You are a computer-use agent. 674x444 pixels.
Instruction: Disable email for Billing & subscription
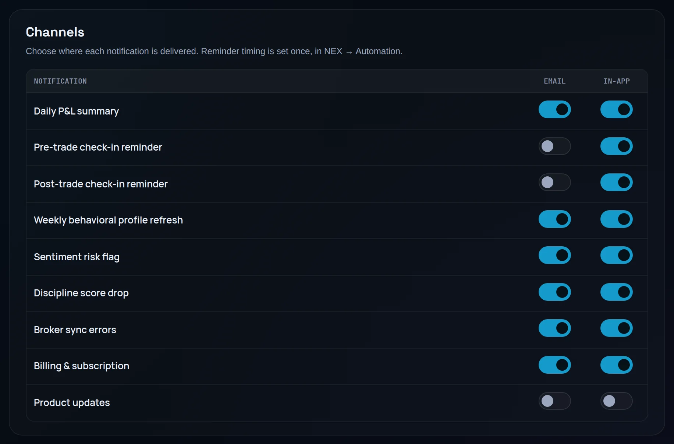(x=554, y=365)
